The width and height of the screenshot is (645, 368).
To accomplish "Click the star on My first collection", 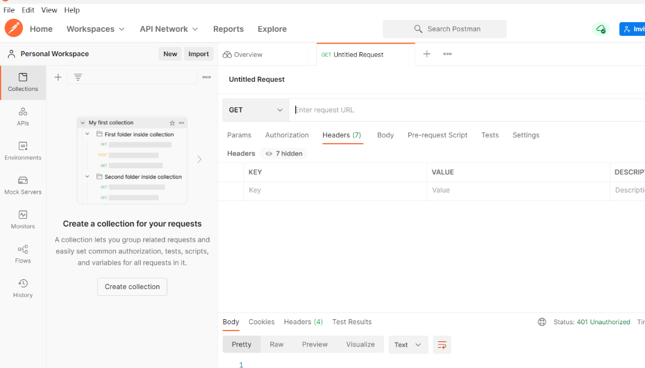I will click(172, 123).
